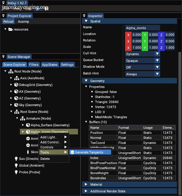Click the Probe light bulb icon
Screen dimensions: 182x196
coord(16,172)
